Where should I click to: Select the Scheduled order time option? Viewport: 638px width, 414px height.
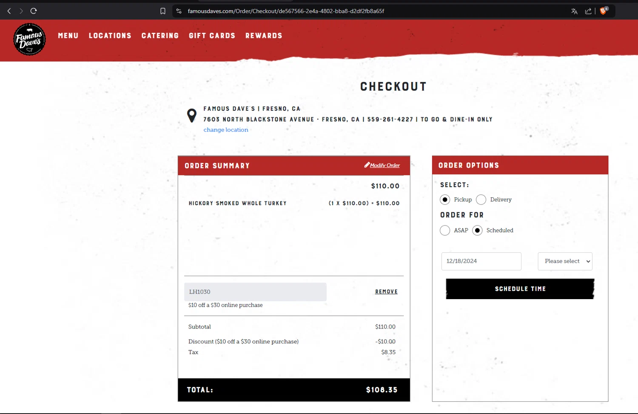pyautogui.click(x=477, y=230)
